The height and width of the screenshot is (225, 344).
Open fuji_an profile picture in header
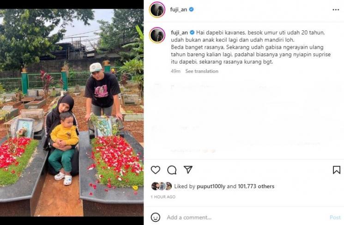[157, 10]
